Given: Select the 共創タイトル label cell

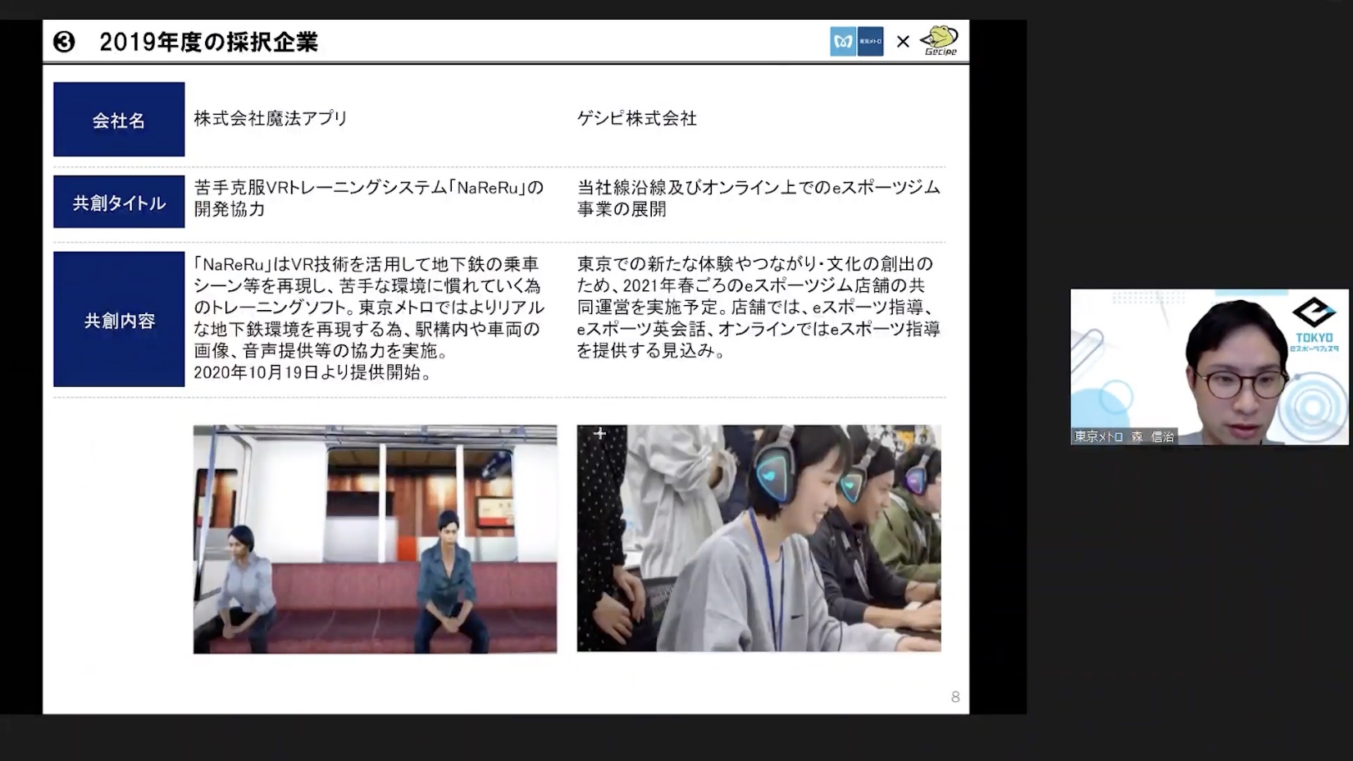Looking at the screenshot, I should tap(119, 202).
